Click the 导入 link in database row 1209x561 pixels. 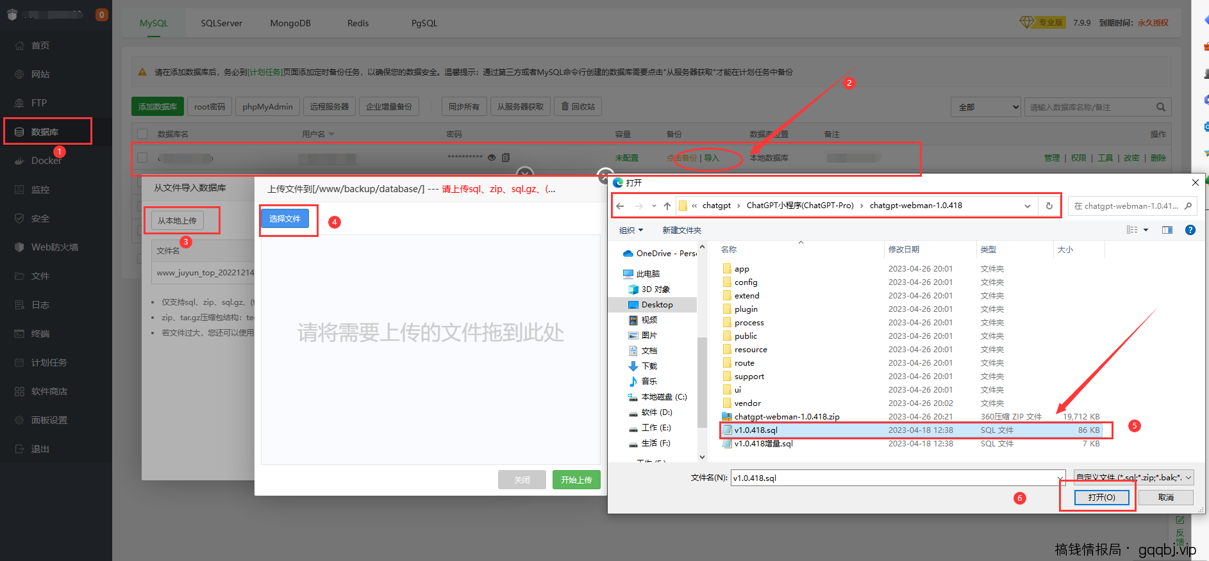(x=712, y=158)
